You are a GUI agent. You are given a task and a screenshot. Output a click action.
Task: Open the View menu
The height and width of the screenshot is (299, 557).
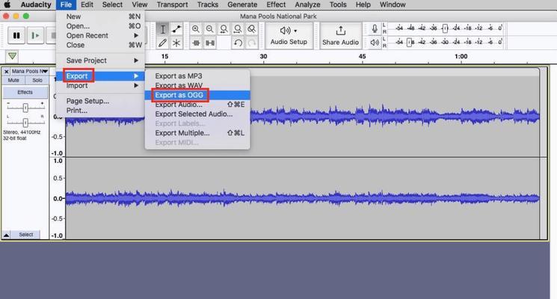click(140, 4)
